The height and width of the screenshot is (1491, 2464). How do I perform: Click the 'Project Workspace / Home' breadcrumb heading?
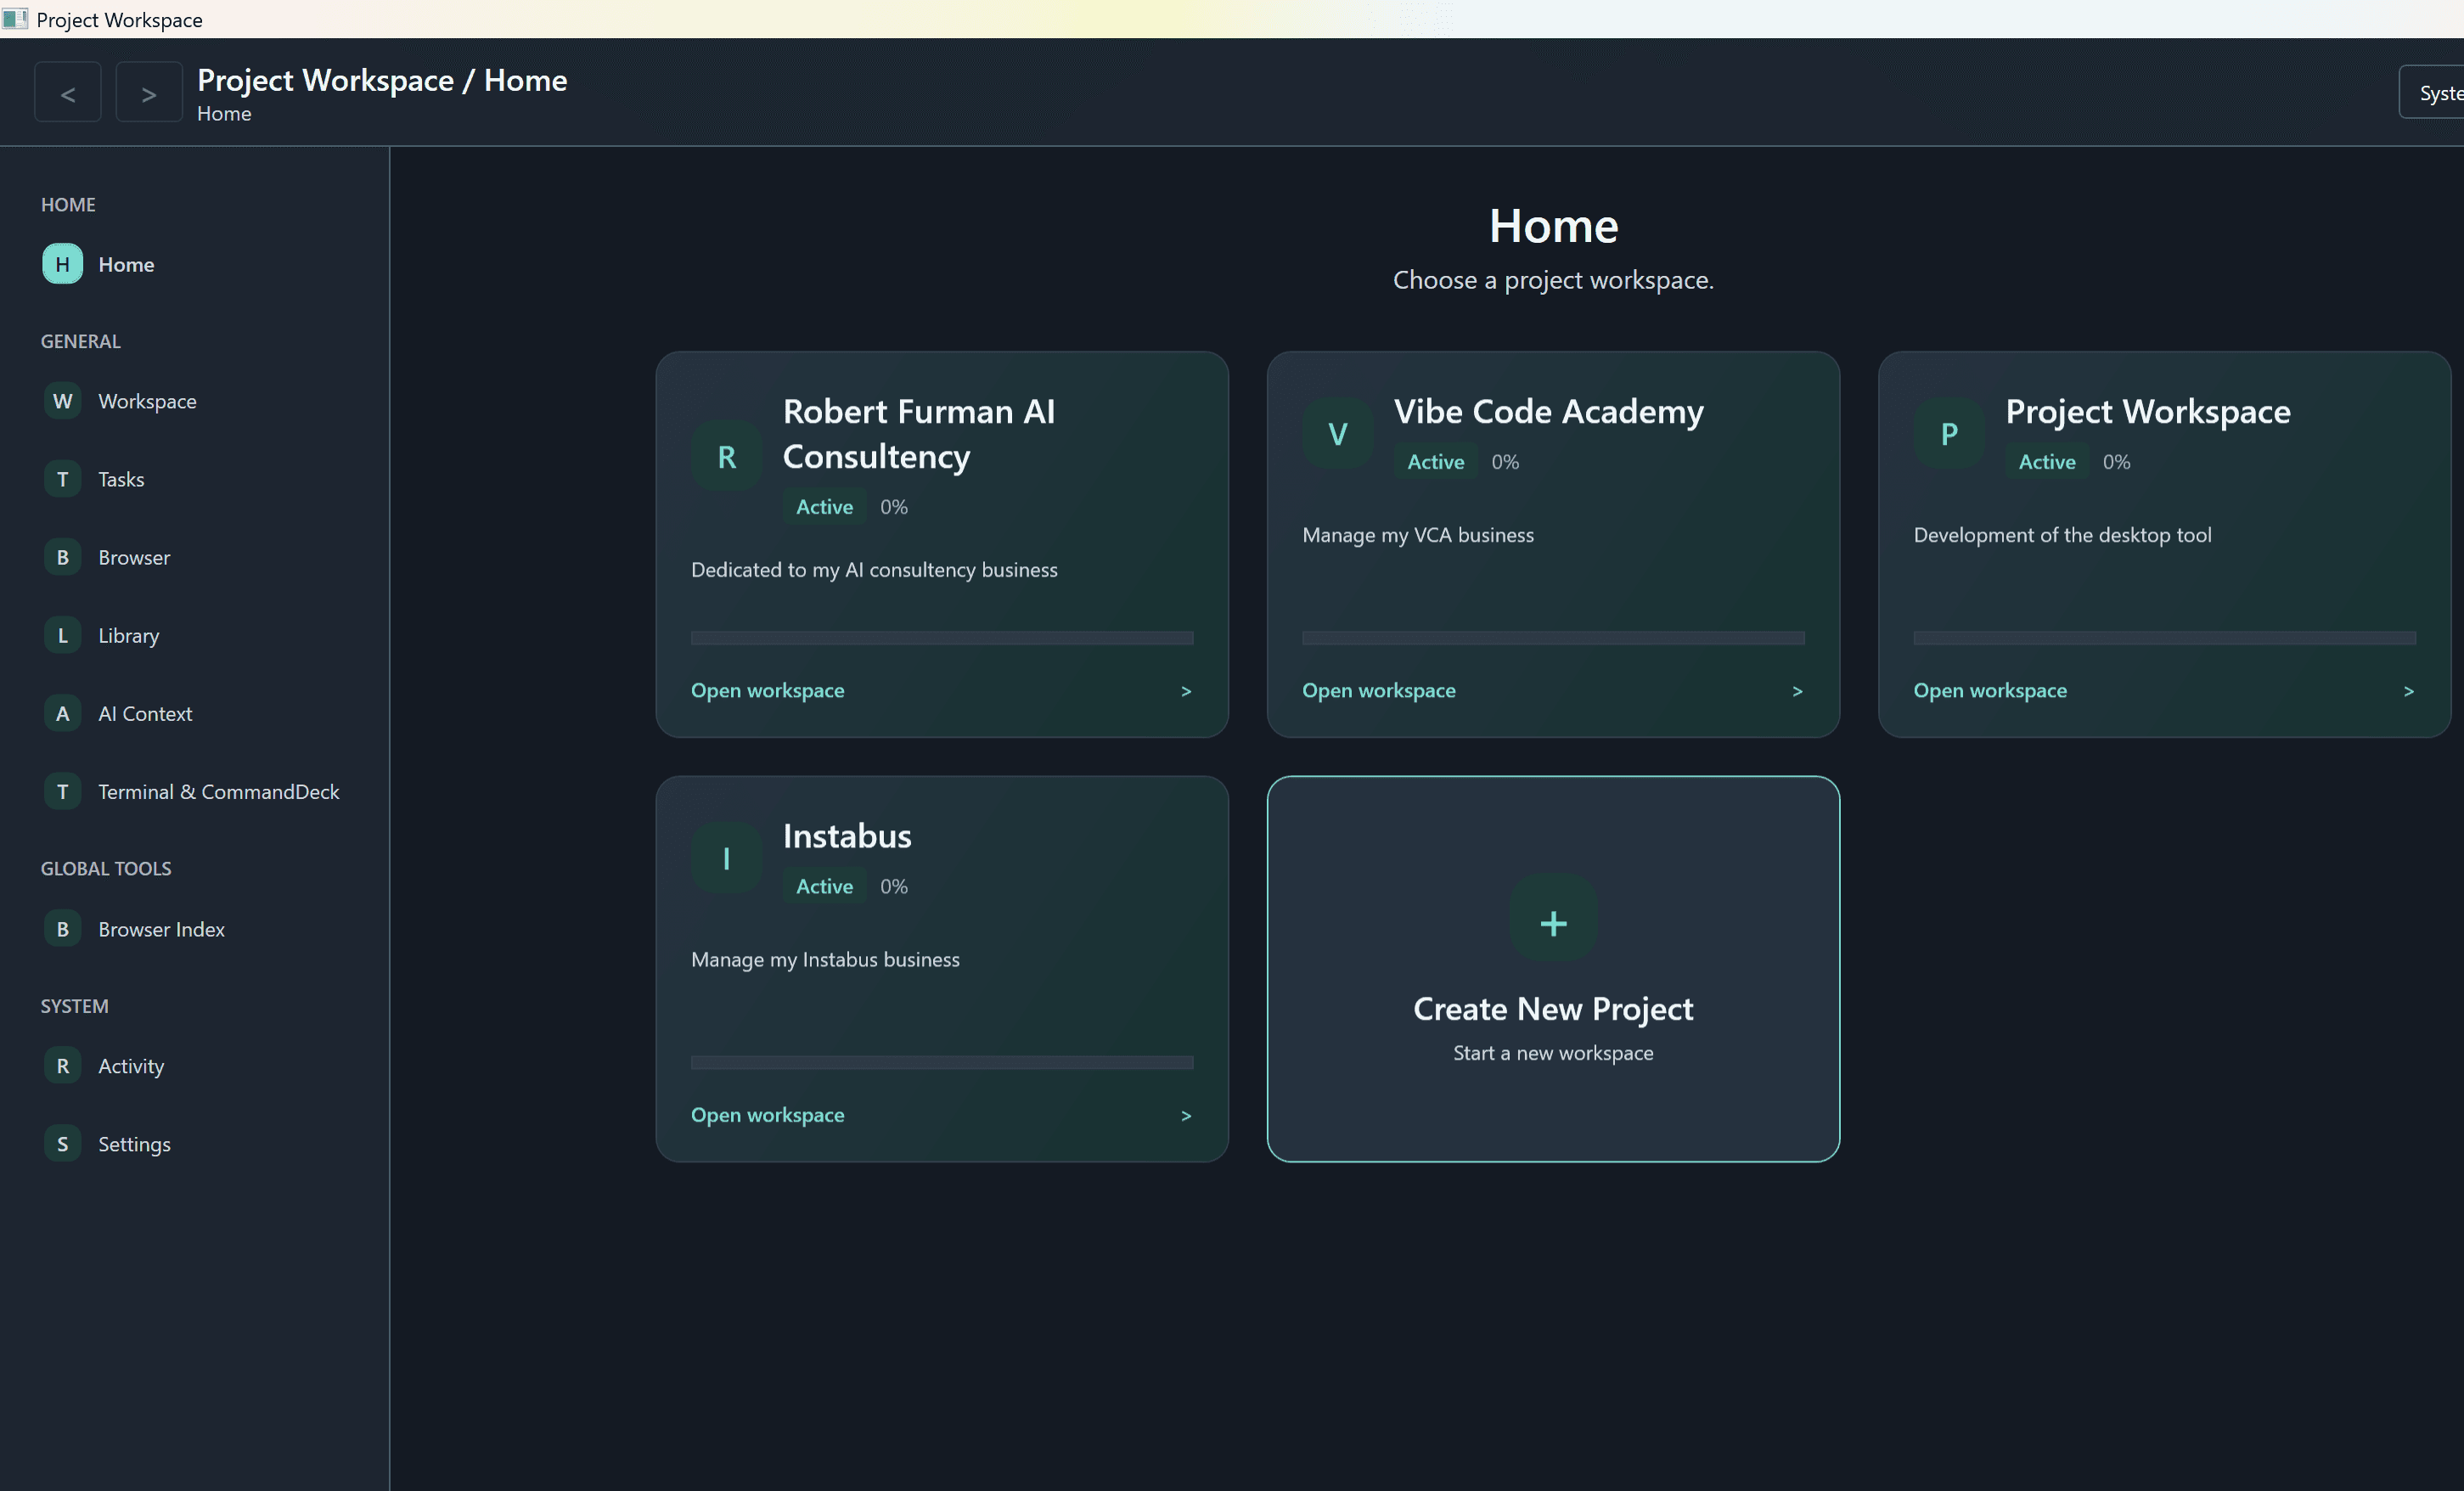coord(382,80)
